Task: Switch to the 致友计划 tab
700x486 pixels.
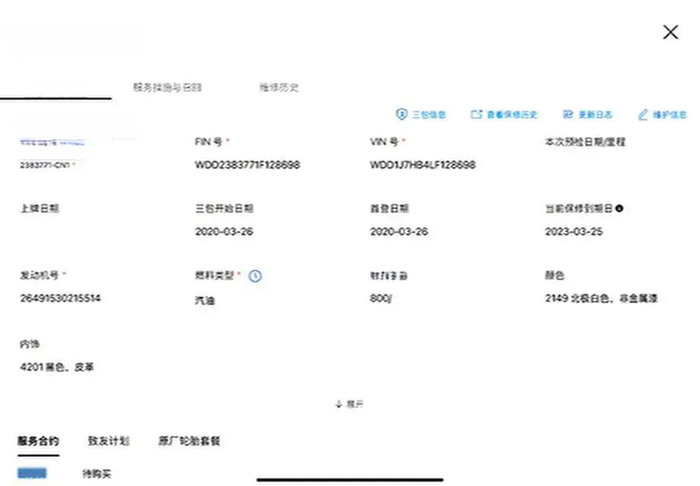Action: point(108,441)
